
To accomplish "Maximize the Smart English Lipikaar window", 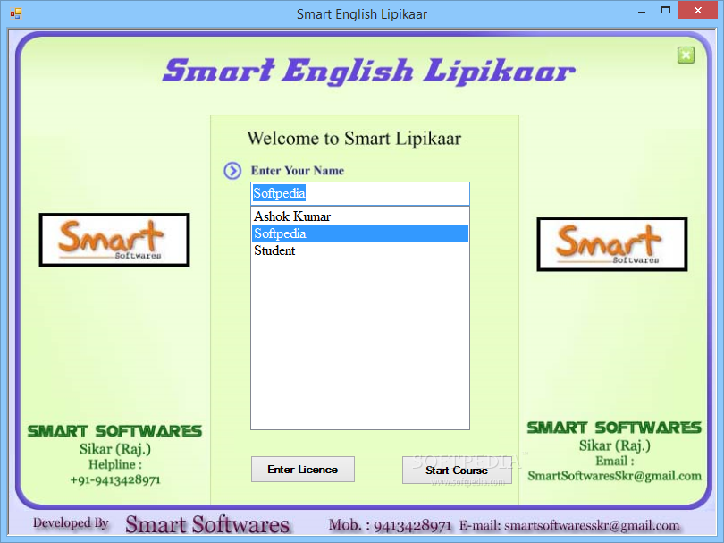I will coord(665,11).
